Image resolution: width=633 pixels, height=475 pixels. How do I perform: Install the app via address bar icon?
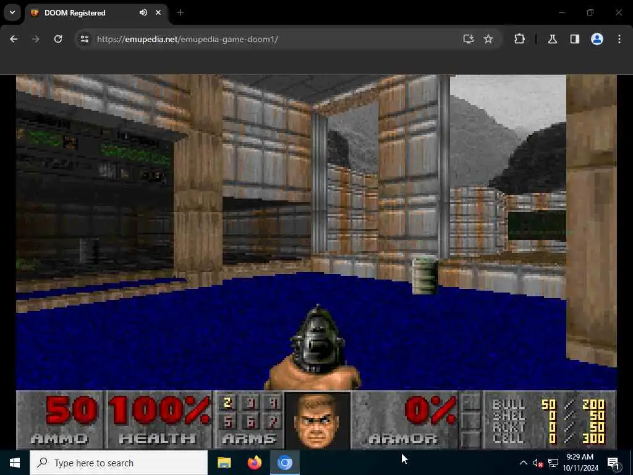(x=469, y=39)
